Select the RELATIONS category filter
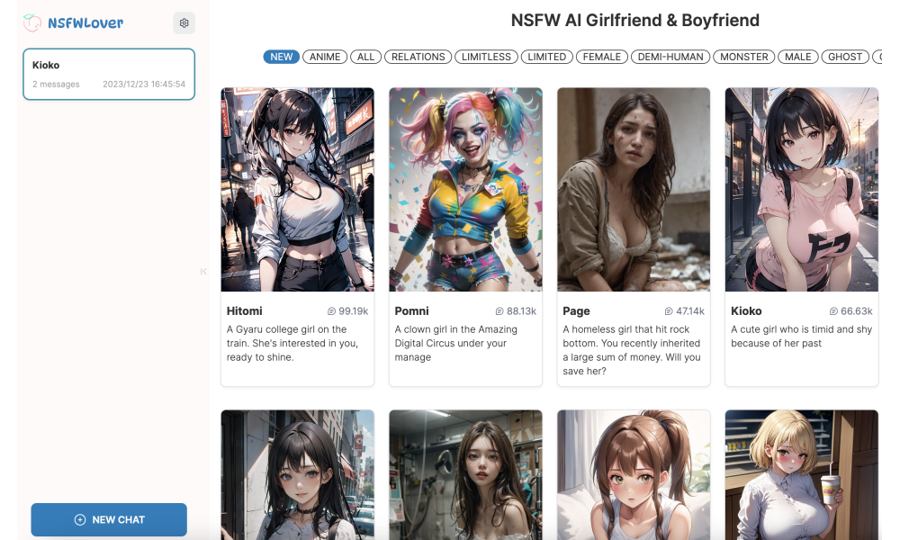The height and width of the screenshot is (540, 900). coord(418,57)
